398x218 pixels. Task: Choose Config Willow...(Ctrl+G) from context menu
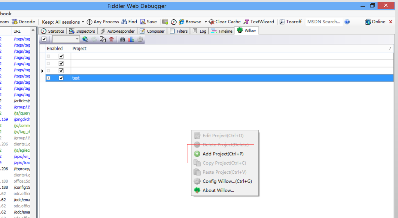(225, 181)
